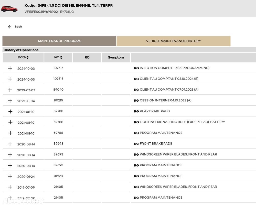Screen dimensions: 256x206
Task: Expand Windscreen Wiper Blades row at 21405 km
Action: [x=10, y=187]
